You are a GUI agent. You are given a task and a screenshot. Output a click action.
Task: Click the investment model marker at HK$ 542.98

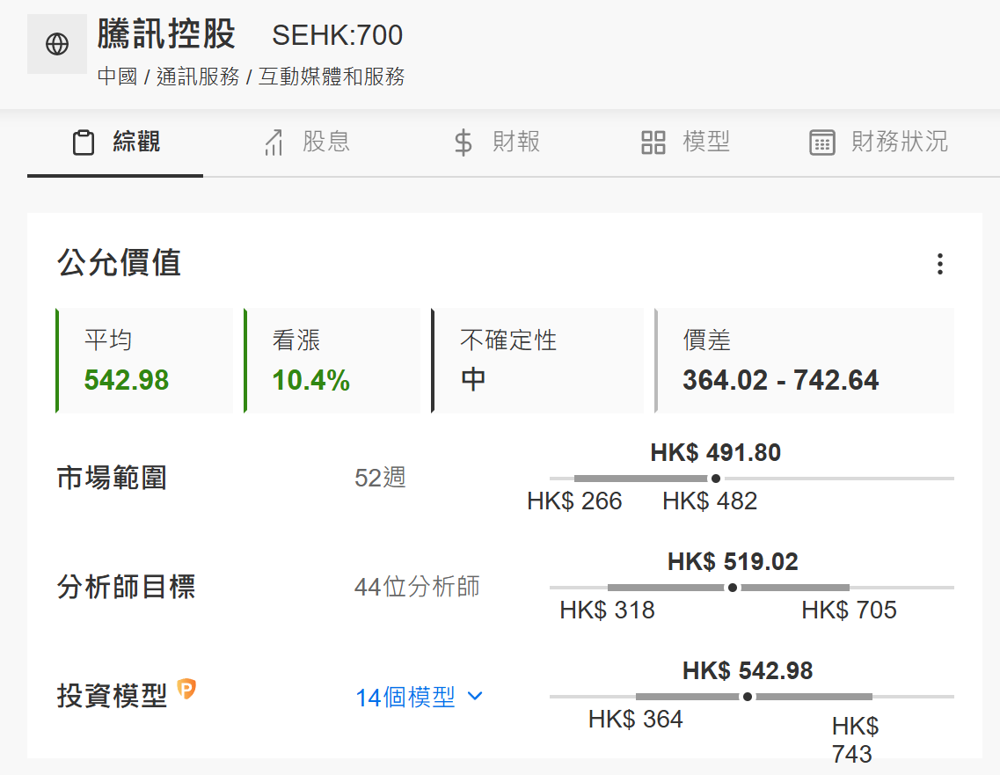[748, 697]
